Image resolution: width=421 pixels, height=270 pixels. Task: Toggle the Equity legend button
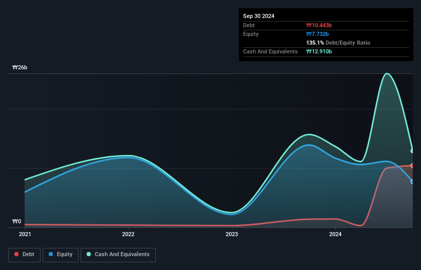click(61, 255)
